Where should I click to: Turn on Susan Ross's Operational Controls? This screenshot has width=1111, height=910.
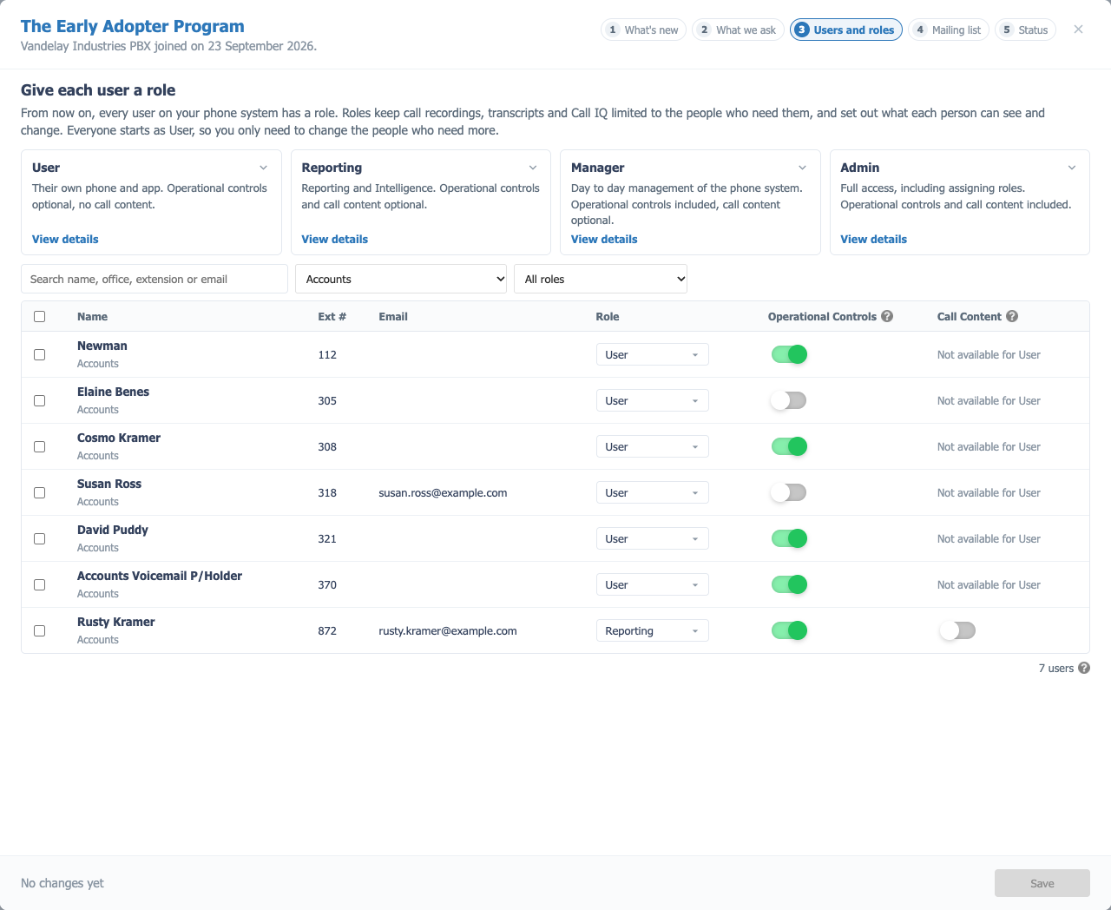(789, 492)
